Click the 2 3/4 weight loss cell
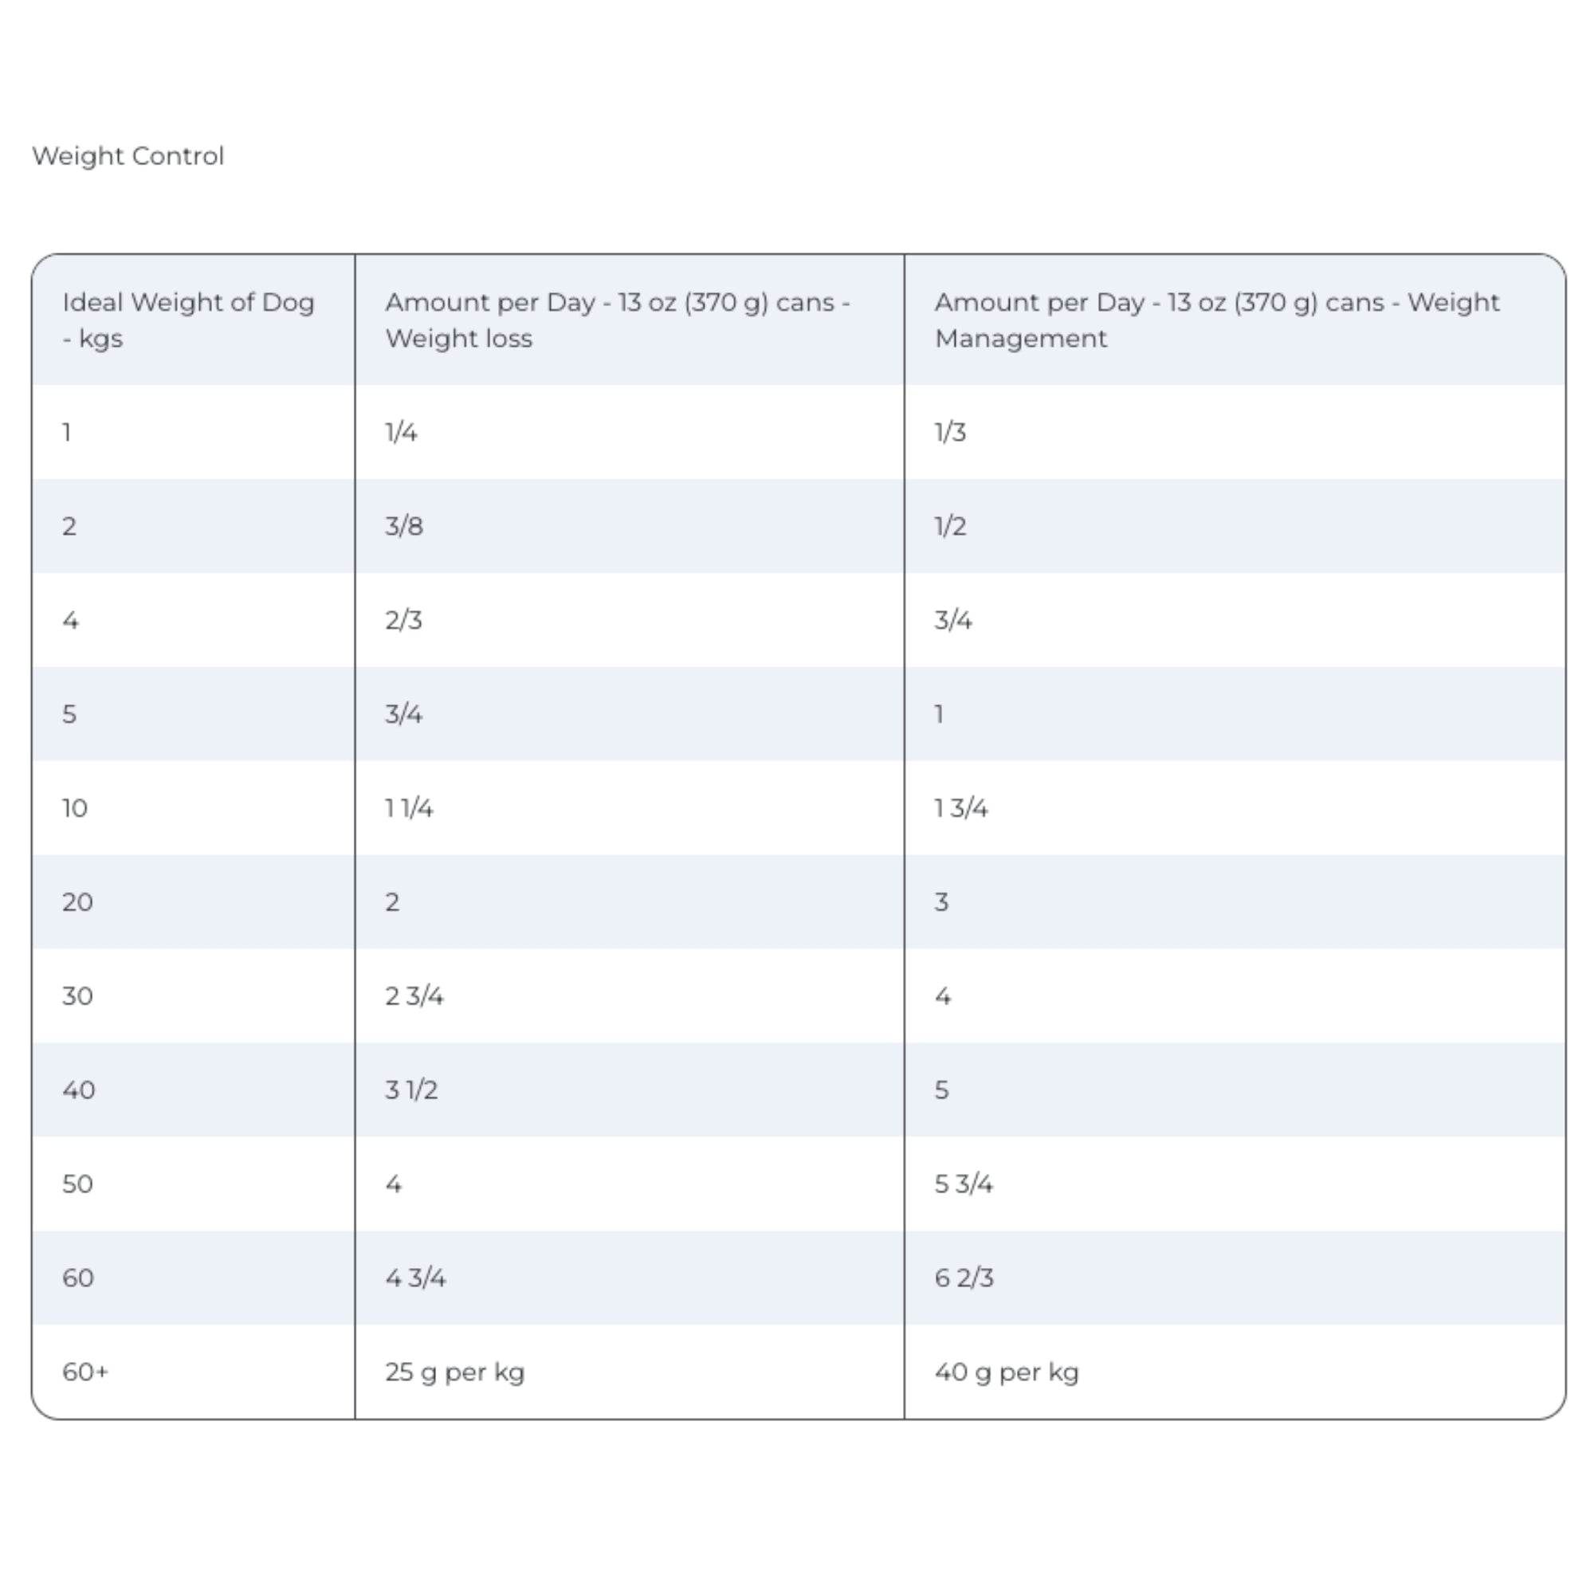 pyautogui.click(x=414, y=997)
